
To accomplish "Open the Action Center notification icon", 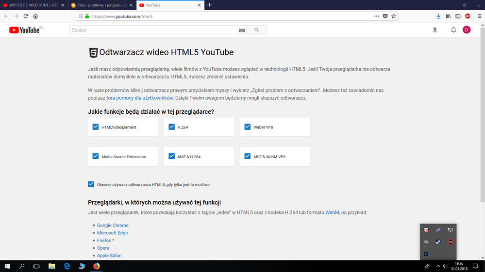I will coord(475,266).
